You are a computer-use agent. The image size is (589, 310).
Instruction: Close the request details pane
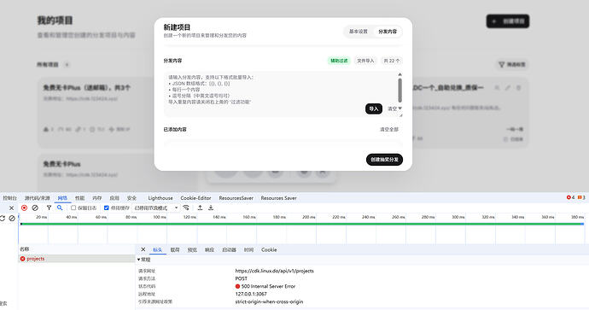tap(143, 249)
